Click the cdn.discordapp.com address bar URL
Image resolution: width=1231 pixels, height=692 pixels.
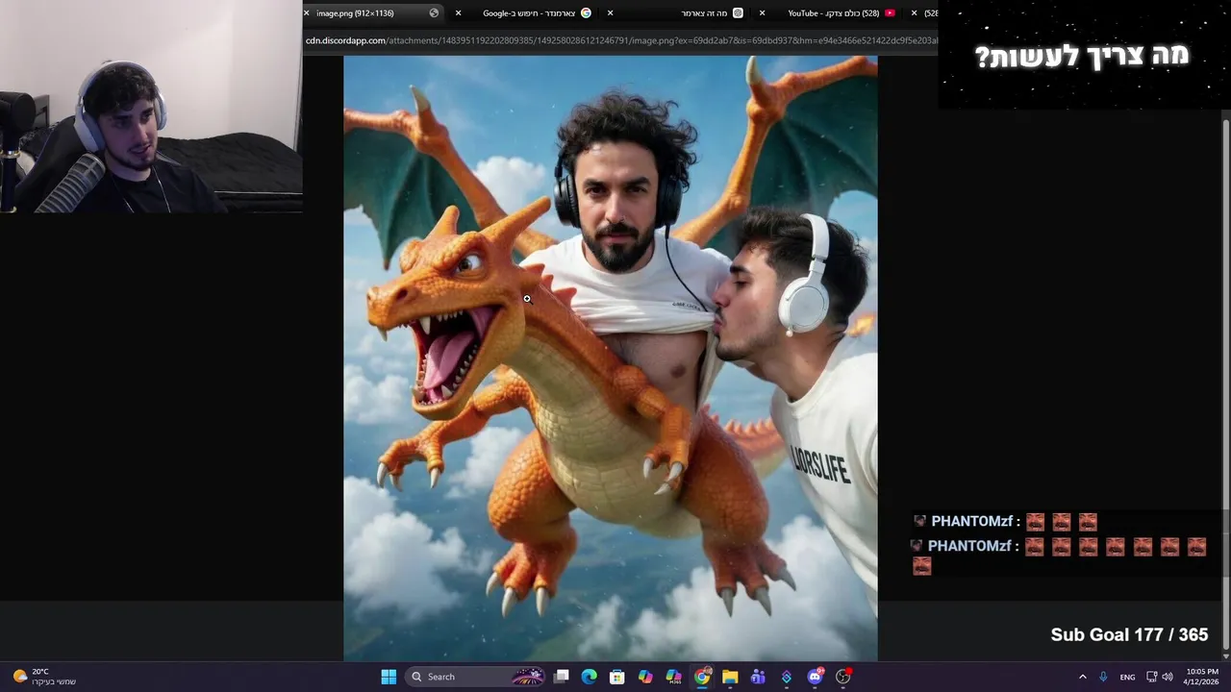click(x=620, y=40)
